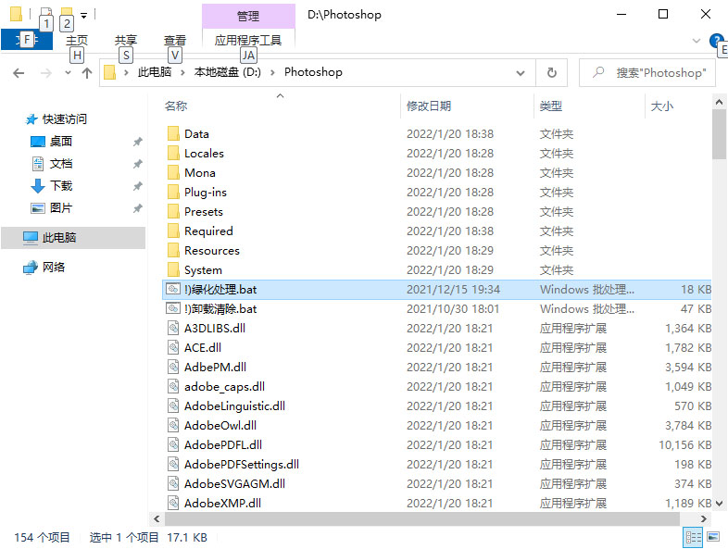Click the horizontal scrollbar thumb
Image resolution: width=728 pixels, height=549 pixels.
point(421,518)
